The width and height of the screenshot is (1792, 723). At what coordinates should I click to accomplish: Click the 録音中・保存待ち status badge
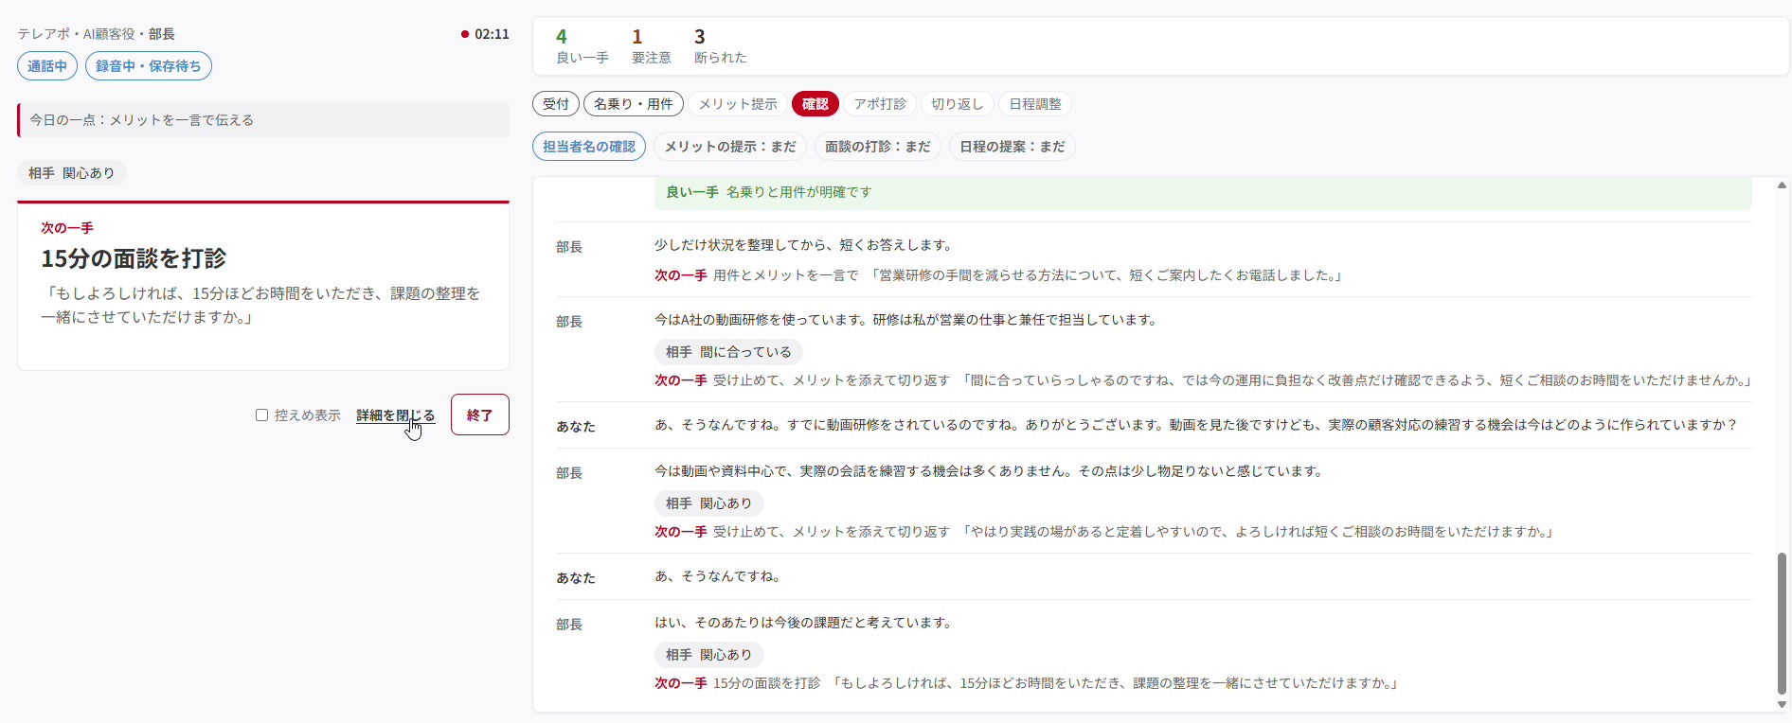pyautogui.click(x=148, y=66)
